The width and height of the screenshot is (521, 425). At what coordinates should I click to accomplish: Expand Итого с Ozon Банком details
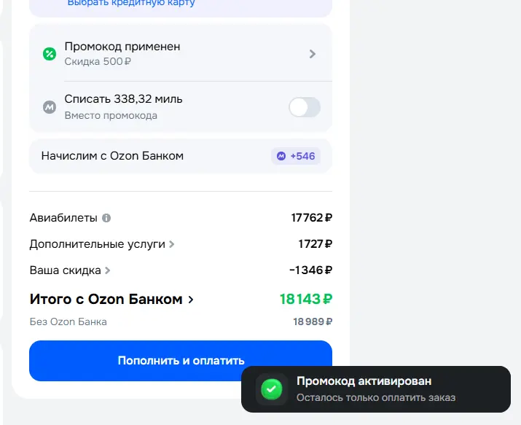(191, 300)
